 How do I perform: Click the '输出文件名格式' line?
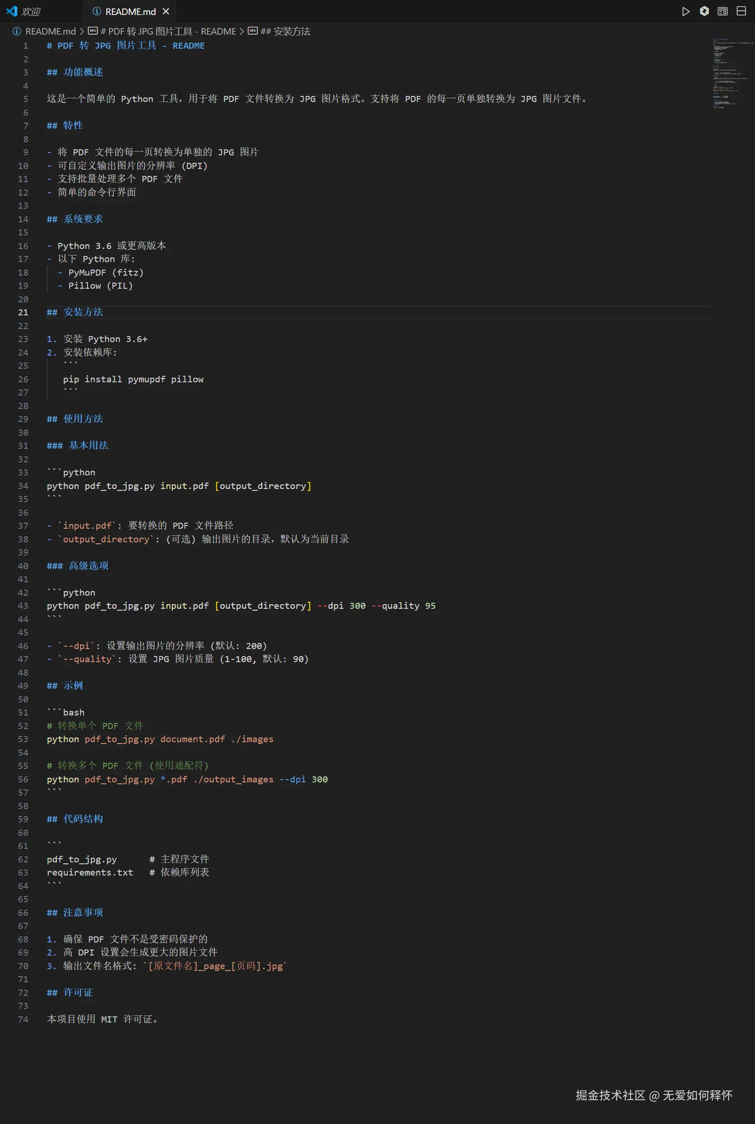175,966
